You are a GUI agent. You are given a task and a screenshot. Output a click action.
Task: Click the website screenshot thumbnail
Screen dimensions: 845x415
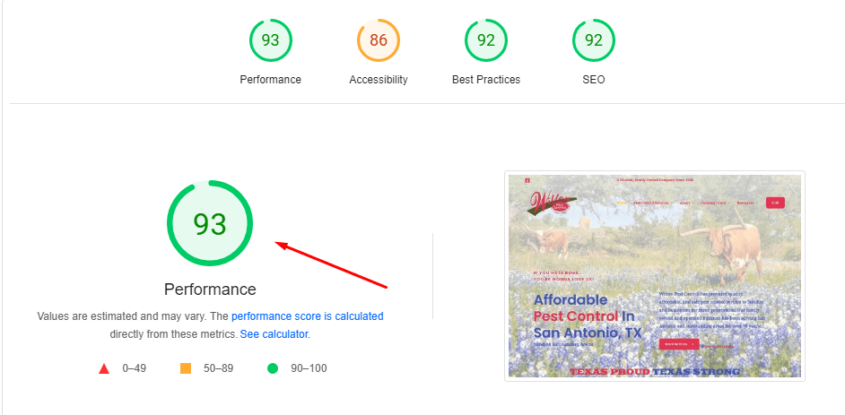point(654,275)
